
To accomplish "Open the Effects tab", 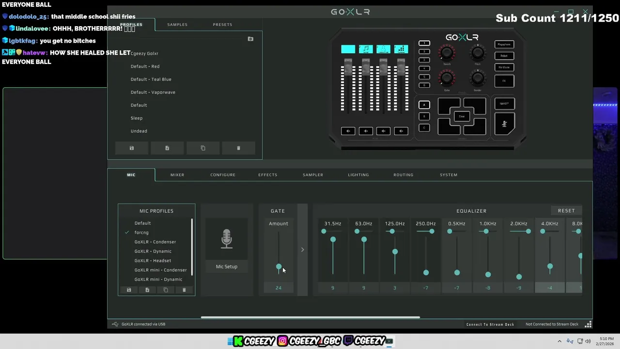I will tap(268, 174).
